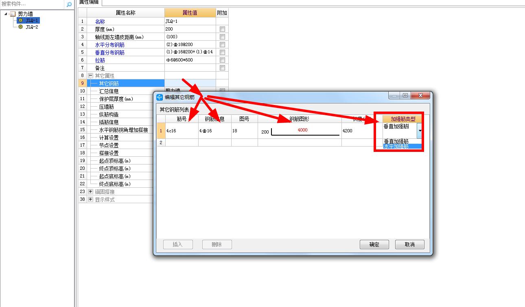Open the 属性编辑 tab
Image resolution: width=525 pixels, height=307 pixels.
point(89,2)
